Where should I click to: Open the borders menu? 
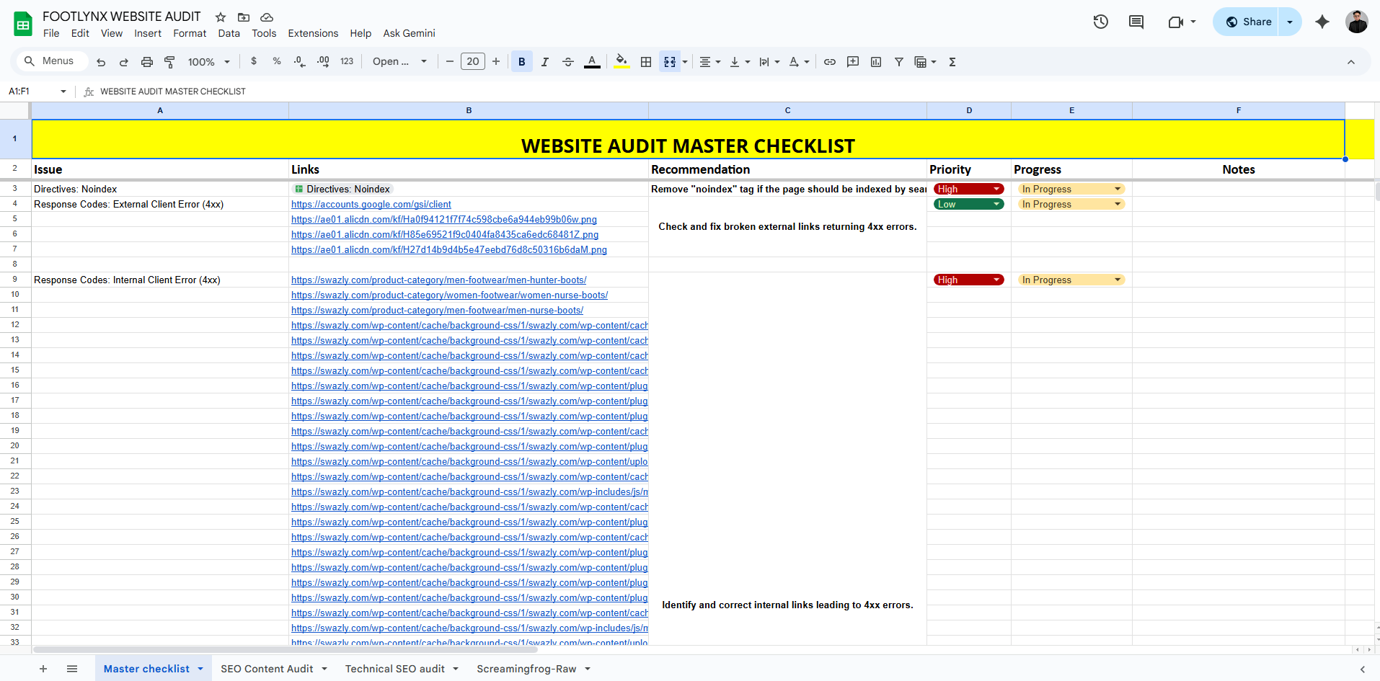click(646, 62)
